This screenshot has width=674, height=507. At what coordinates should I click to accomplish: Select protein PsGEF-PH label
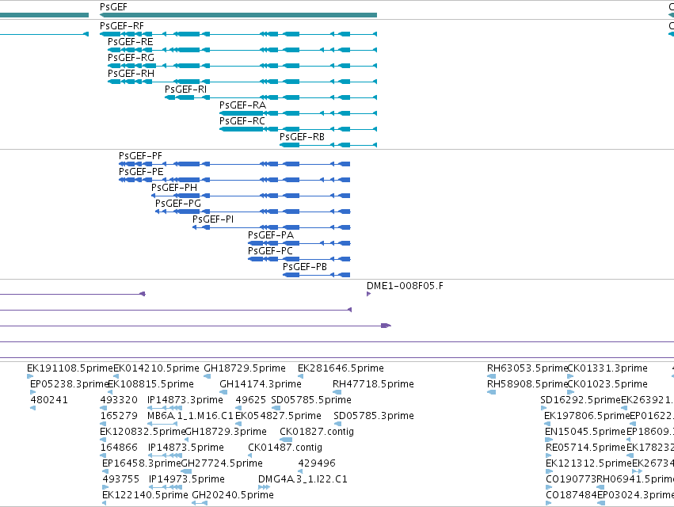174,188
